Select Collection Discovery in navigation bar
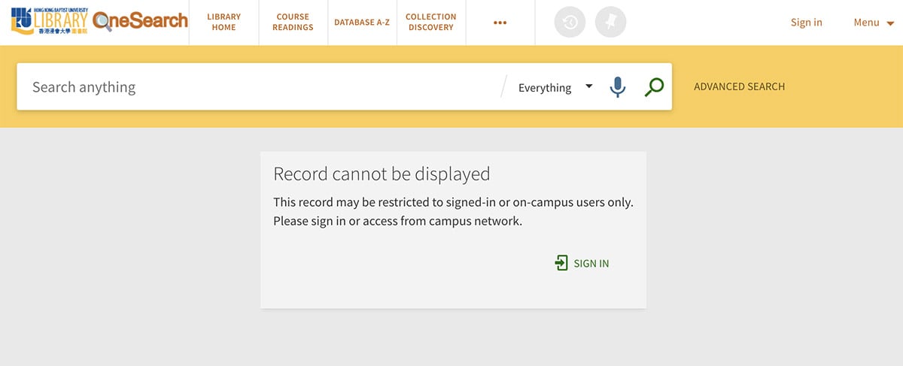 [430, 23]
